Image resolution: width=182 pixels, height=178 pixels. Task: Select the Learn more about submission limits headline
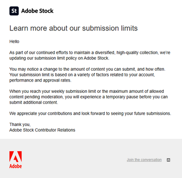(x=73, y=28)
